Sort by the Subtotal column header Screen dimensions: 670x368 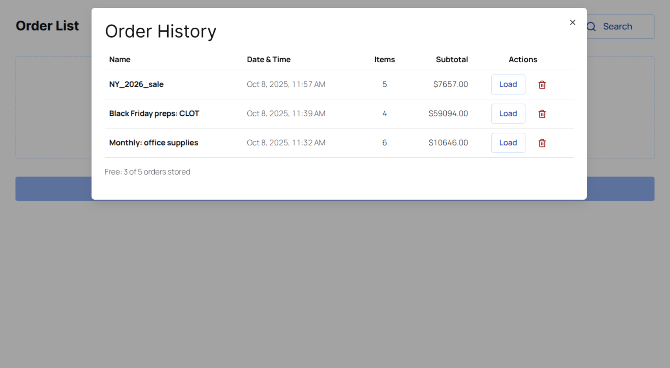click(x=452, y=59)
